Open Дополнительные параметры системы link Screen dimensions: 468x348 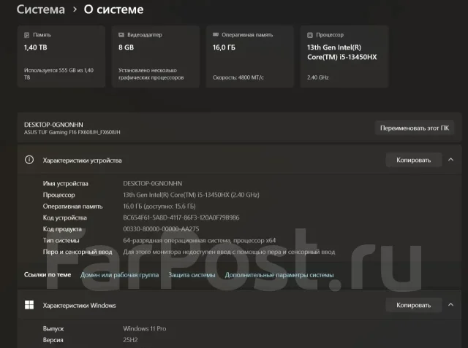[279, 275]
